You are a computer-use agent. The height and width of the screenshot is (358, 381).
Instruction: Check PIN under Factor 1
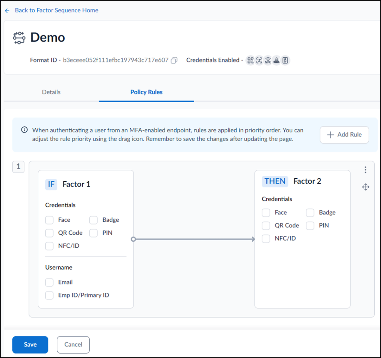[94, 233]
